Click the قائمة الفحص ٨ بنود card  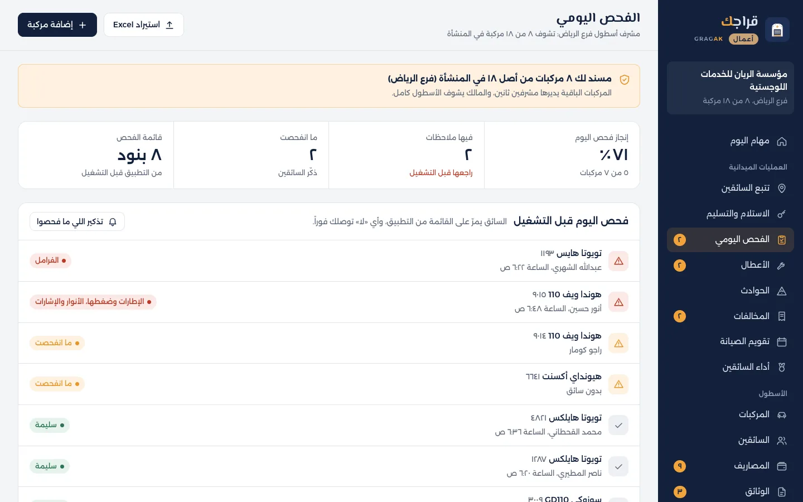96,155
